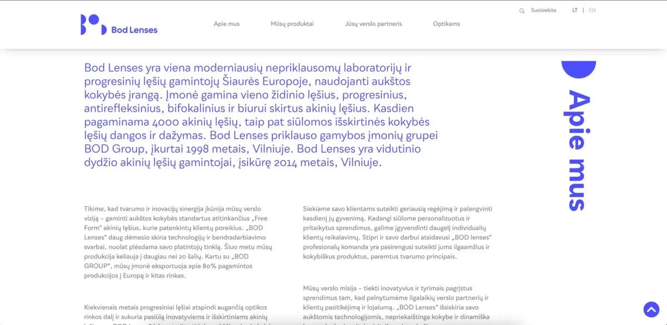The height and width of the screenshot is (325, 667).
Task: Switch language to EN
Action: [593, 10]
